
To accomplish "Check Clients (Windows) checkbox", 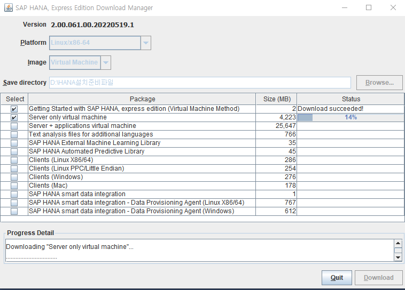I will click(14, 177).
